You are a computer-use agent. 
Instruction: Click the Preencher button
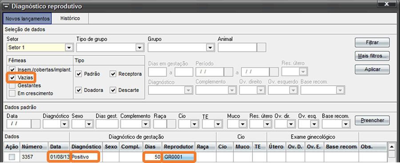coord(372,120)
